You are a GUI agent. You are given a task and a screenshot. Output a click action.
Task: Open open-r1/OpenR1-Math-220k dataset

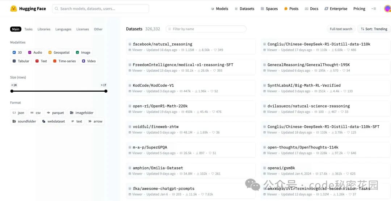tap(191, 109)
